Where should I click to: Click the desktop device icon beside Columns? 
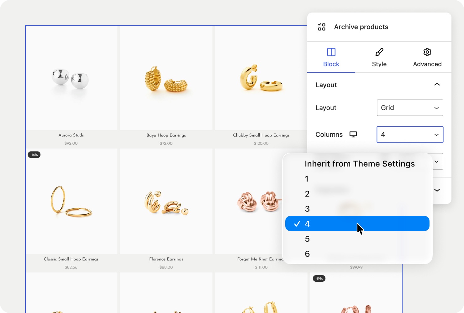(353, 135)
